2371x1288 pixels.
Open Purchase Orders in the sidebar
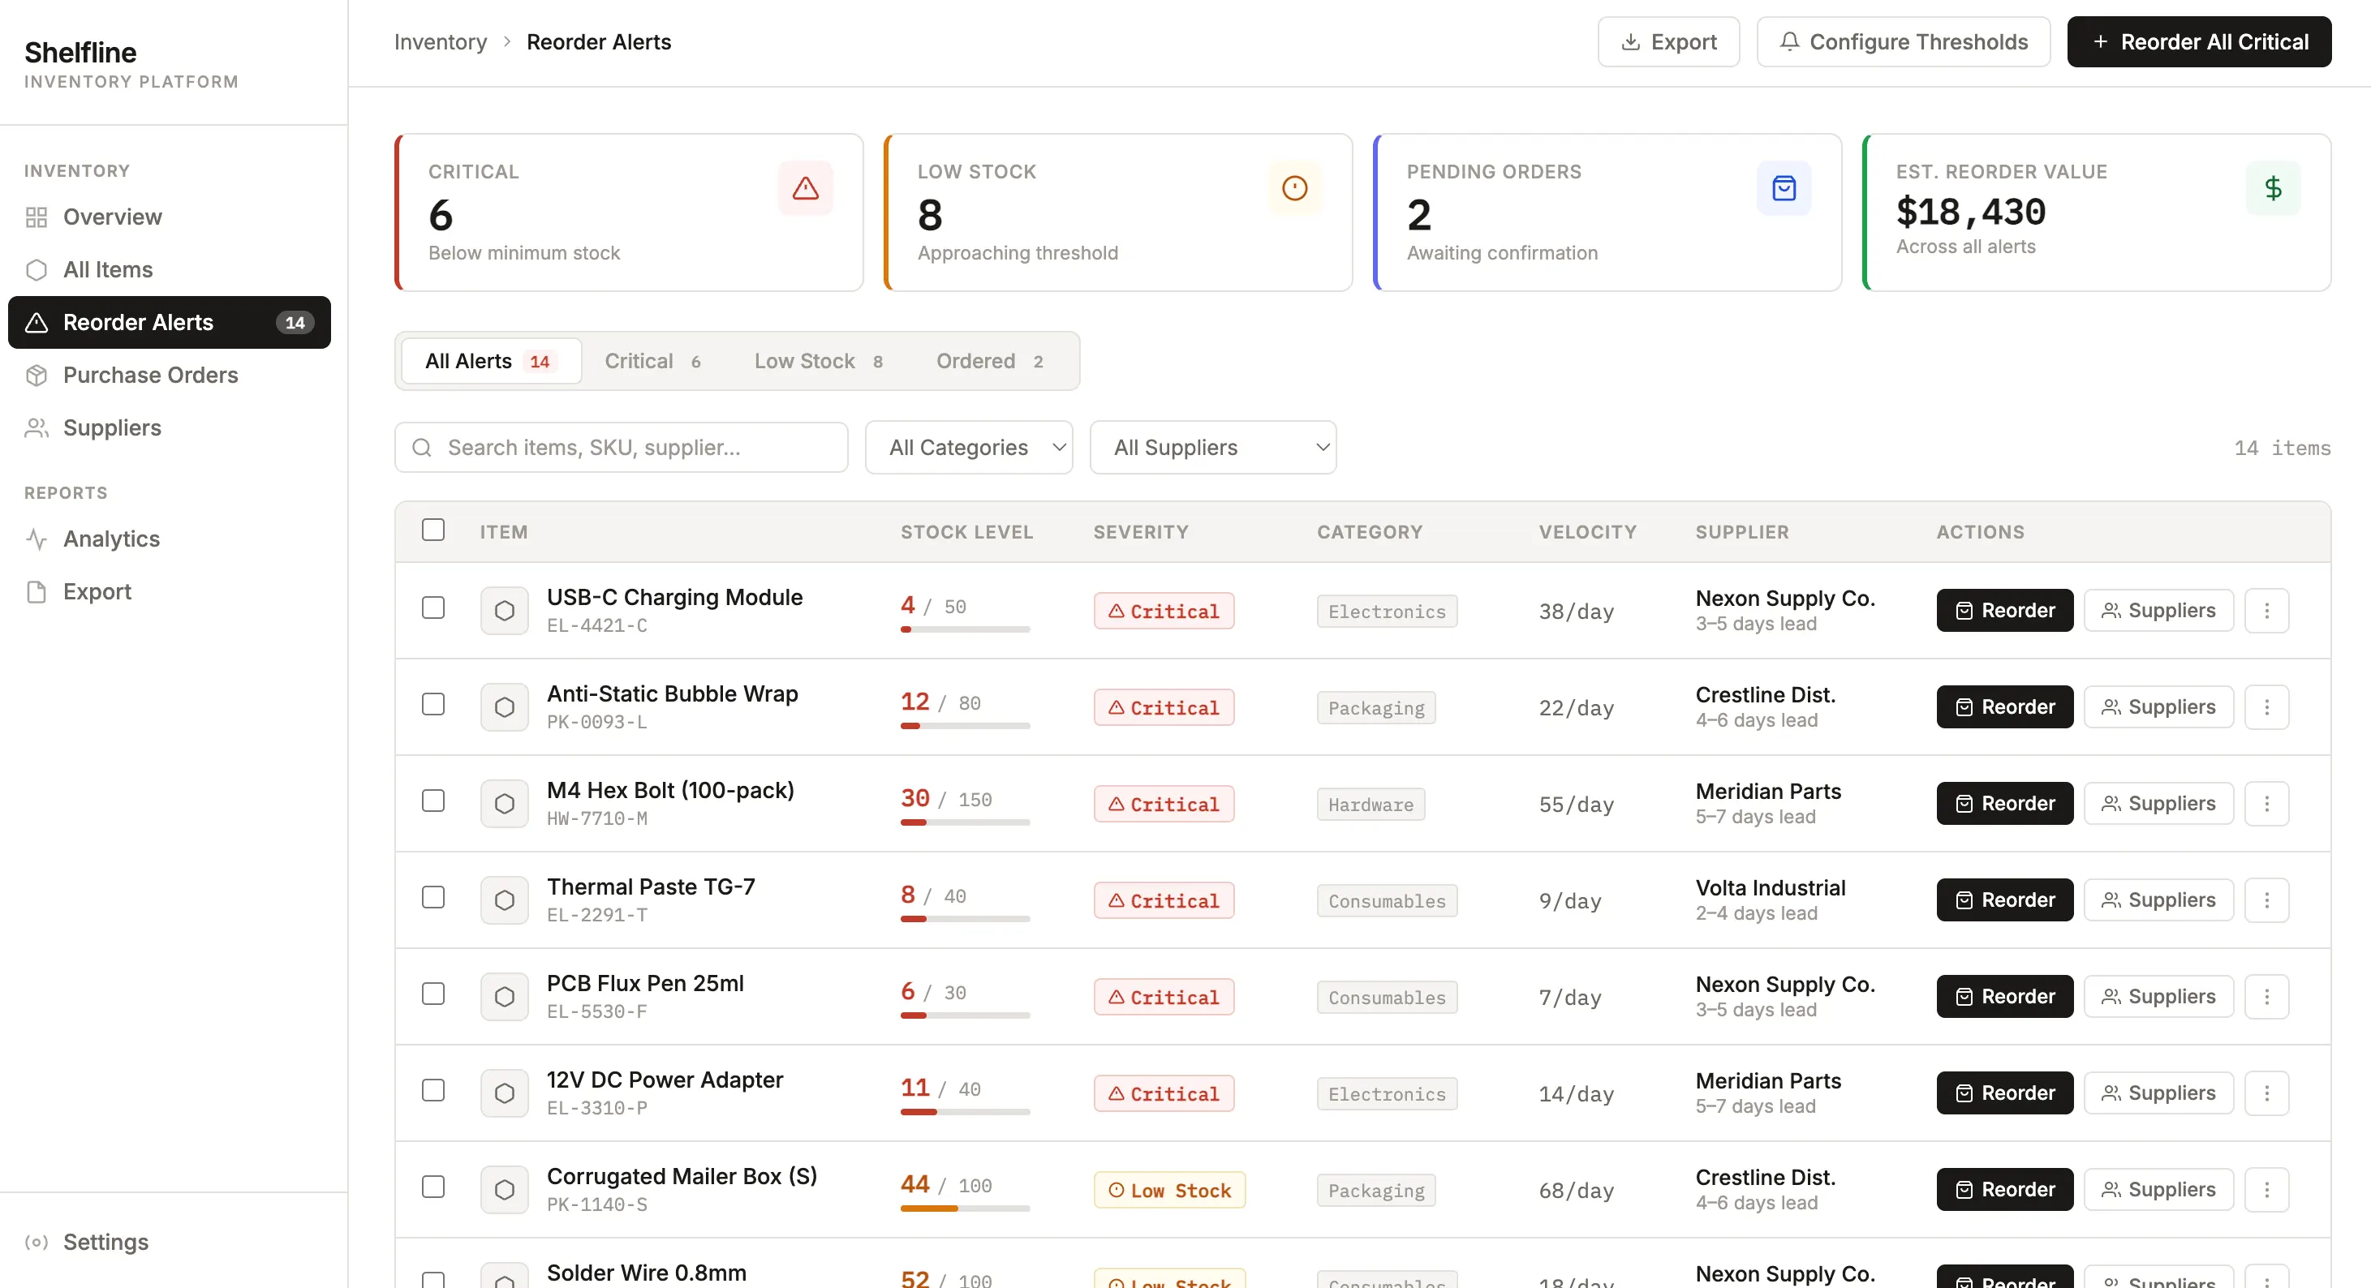point(170,376)
